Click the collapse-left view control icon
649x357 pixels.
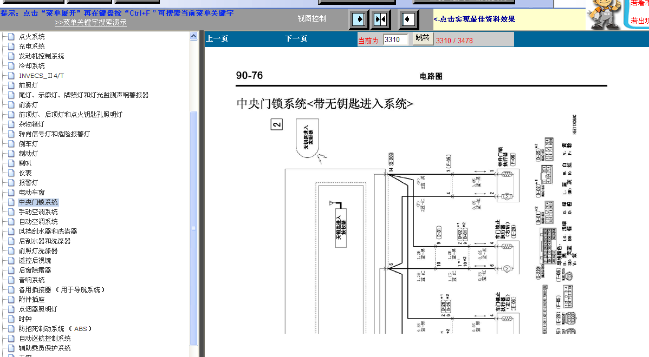pyautogui.click(x=408, y=19)
